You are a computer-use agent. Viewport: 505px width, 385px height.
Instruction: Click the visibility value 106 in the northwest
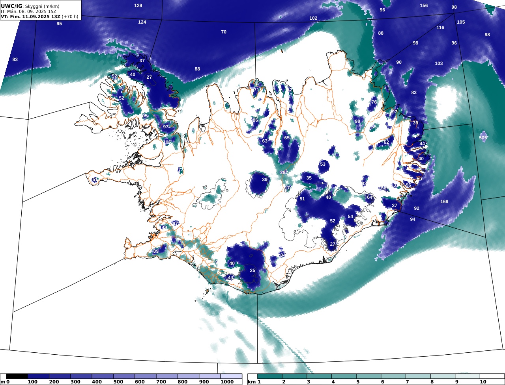coord(167,142)
